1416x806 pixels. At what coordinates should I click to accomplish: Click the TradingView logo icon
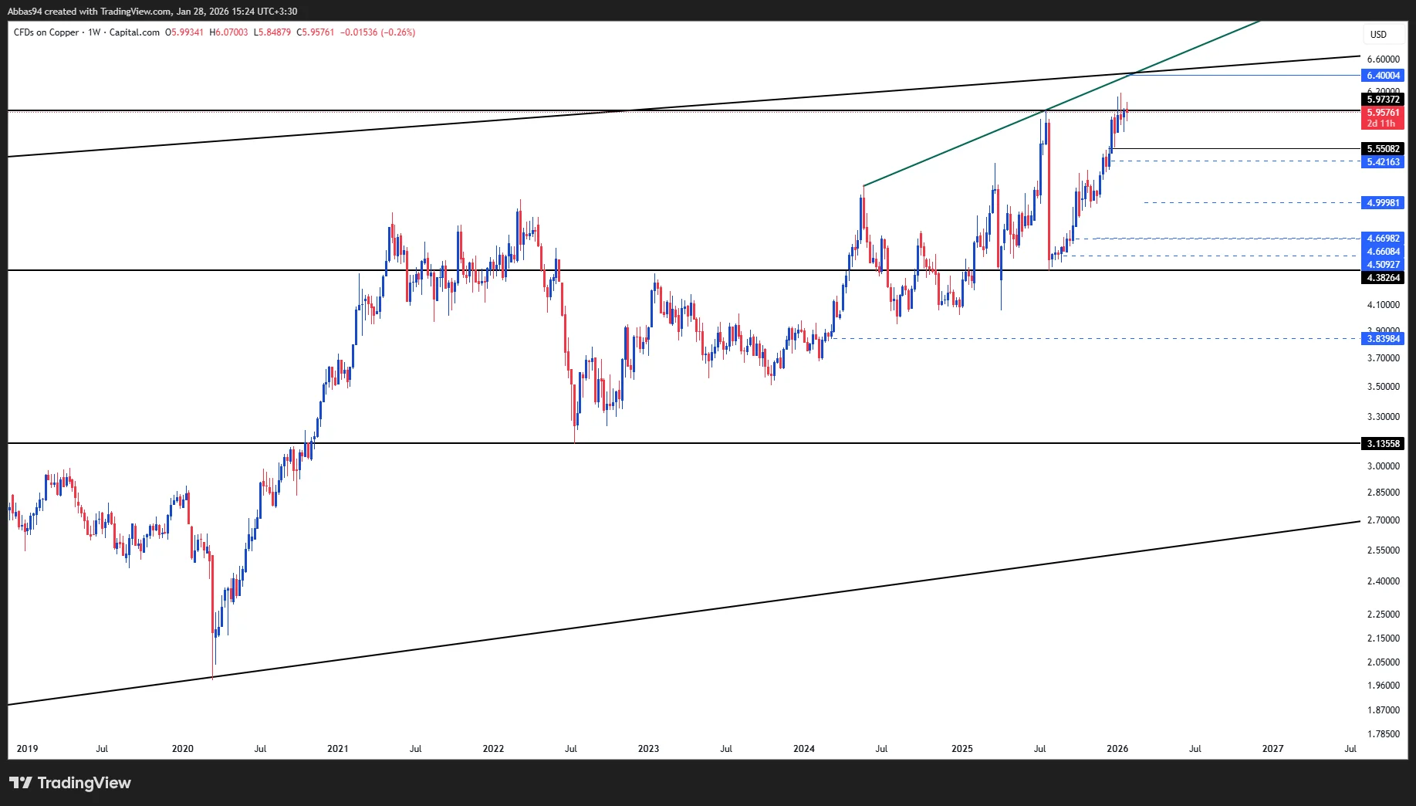click(x=21, y=783)
